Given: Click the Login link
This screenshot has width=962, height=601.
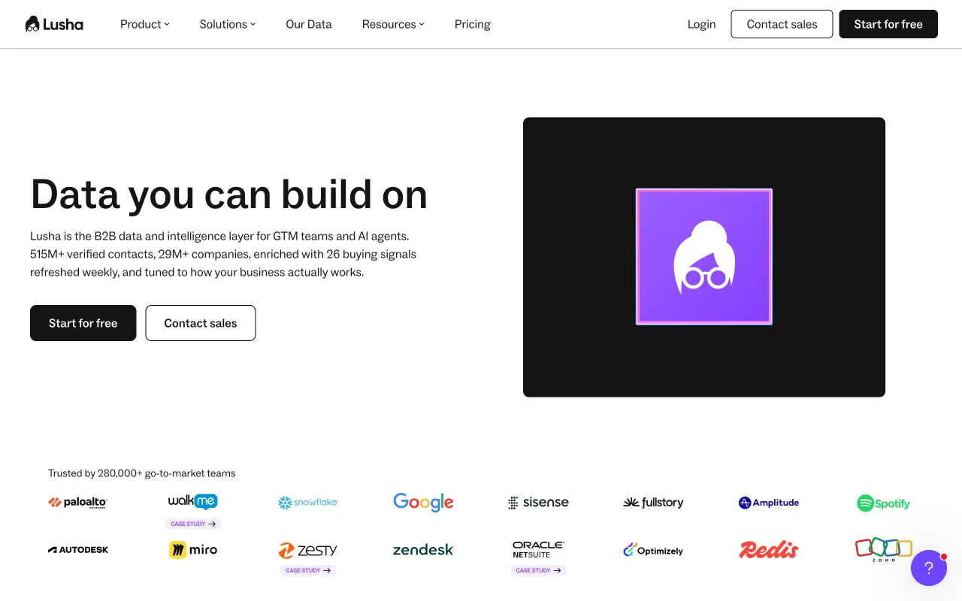Looking at the screenshot, I should tap(701, 24).
